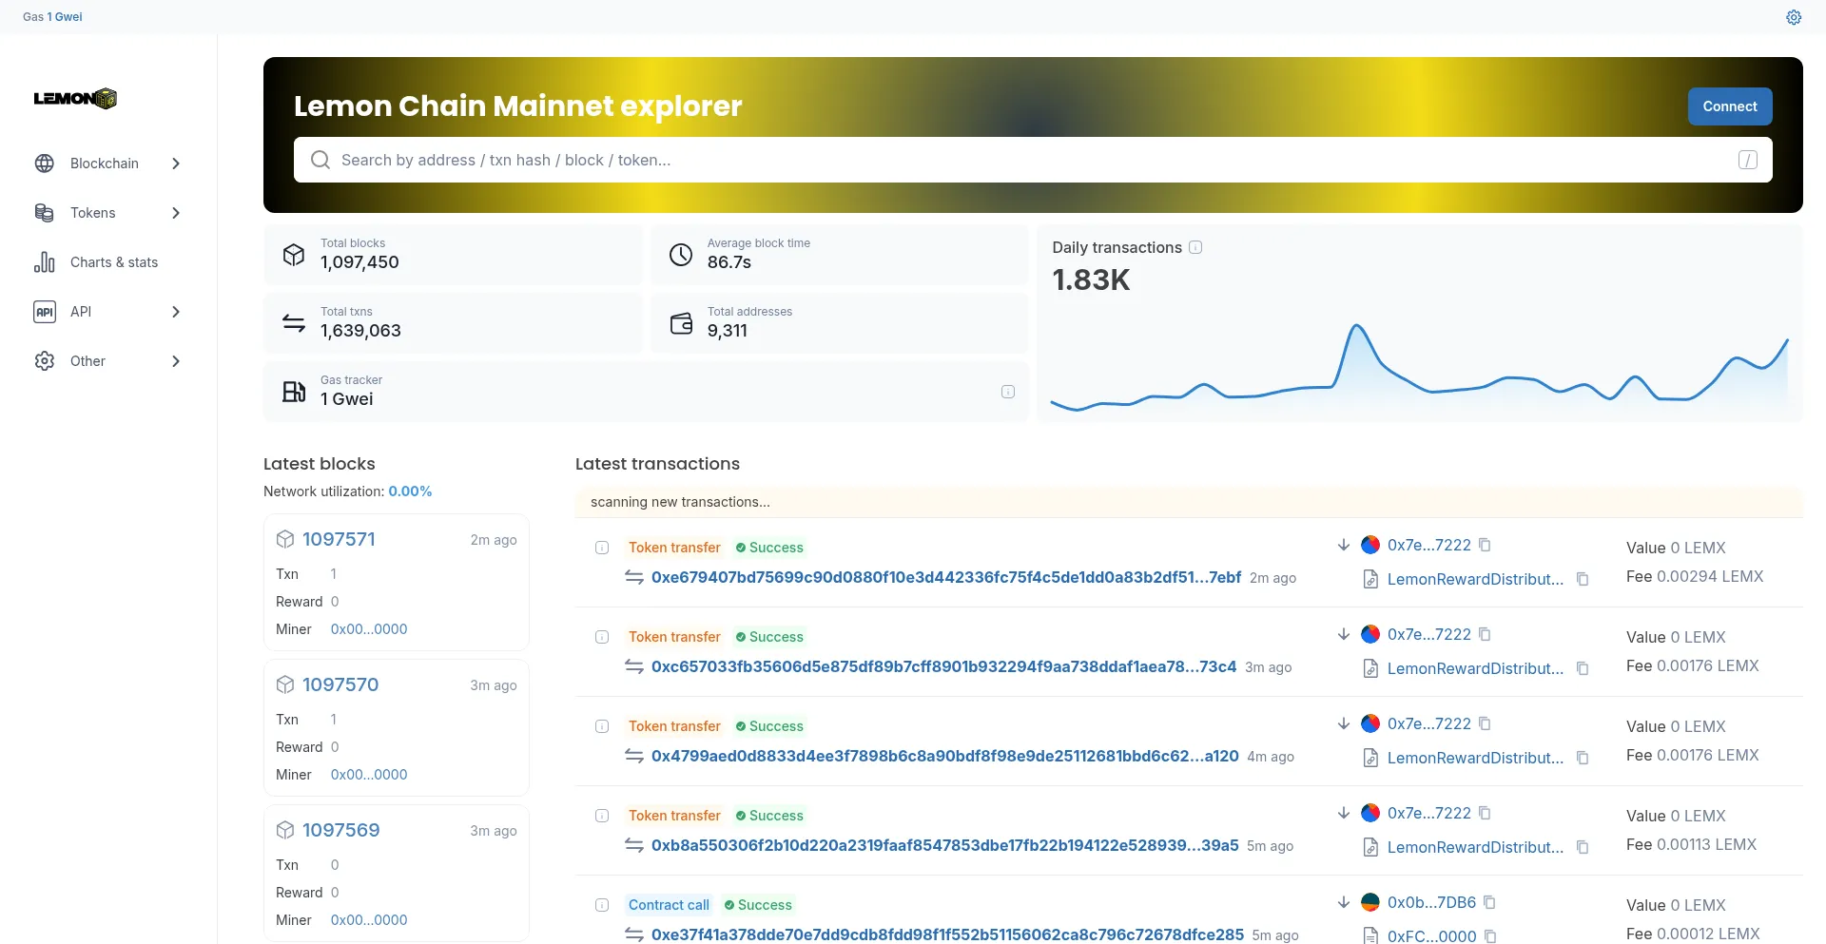Open LemonRewardDistribut contract in 0x4799aed0 row
This screenshot has height=944, width=1826.
pyautogui.click(x=1475, y=758)
